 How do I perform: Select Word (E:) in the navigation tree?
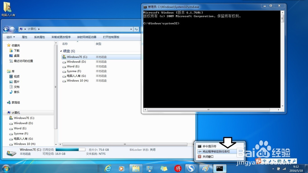18,128
